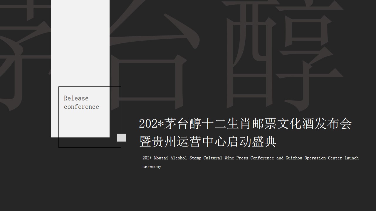The height and width of the screenshot is (211, 376).
Task: Select the 'Release conference' text box
Action: pyautogui.click(x=81, y=103)
